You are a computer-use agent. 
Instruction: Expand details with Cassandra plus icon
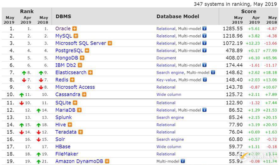84,94
